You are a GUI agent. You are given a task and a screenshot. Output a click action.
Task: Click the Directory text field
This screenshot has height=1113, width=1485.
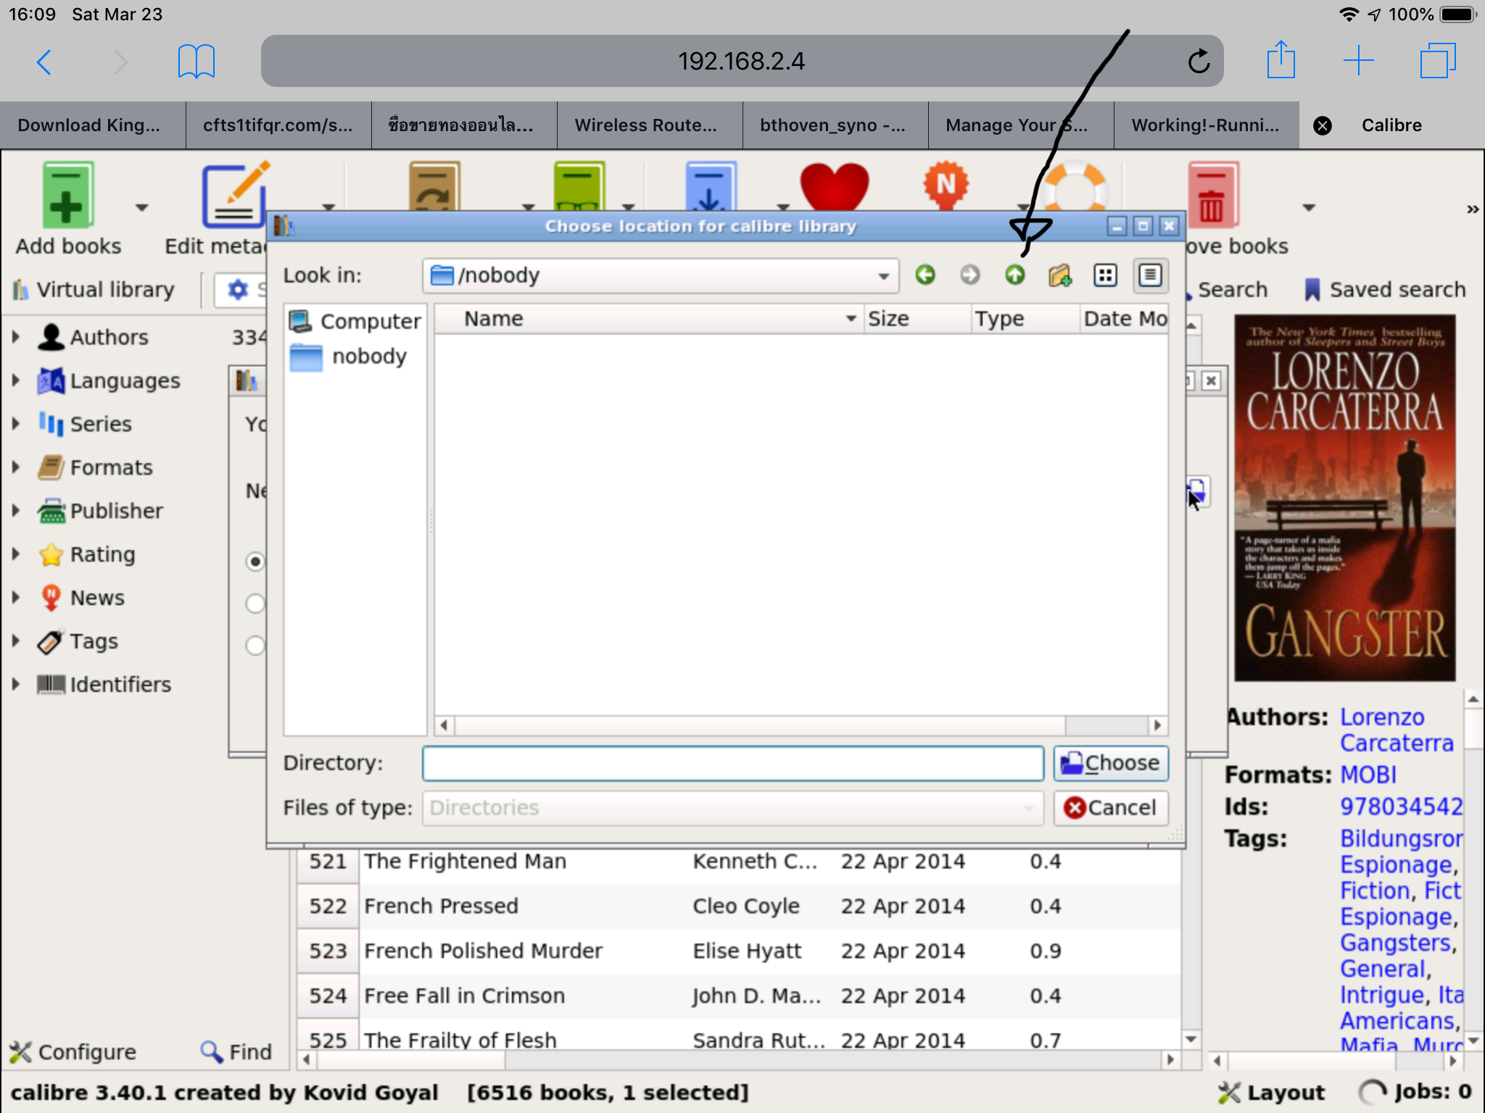coord(732,763)
